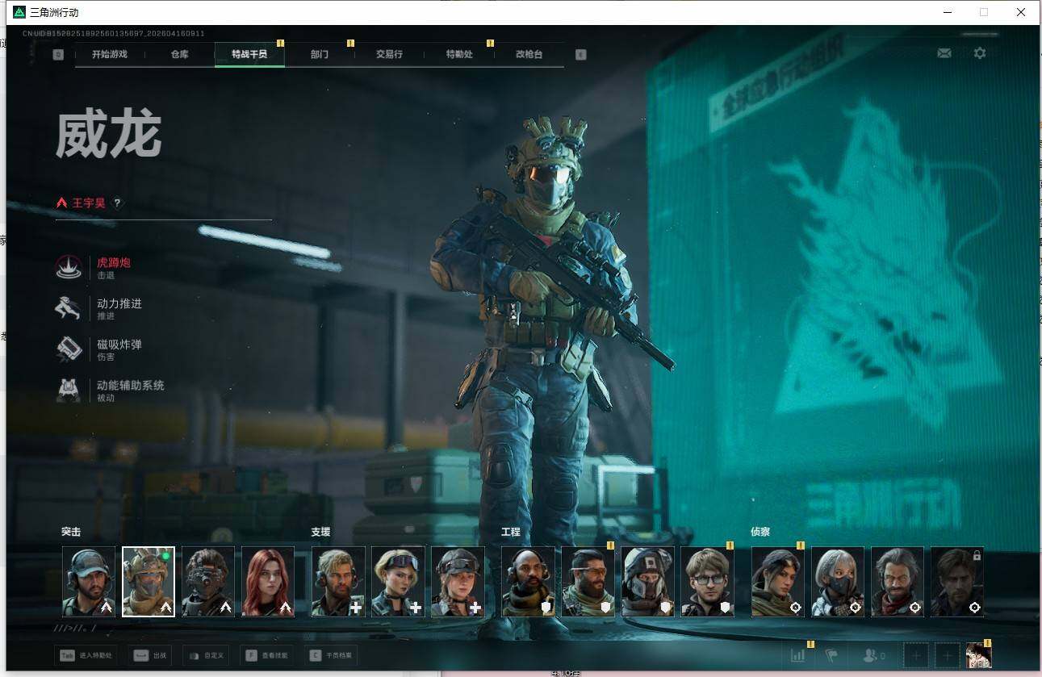Open the friends list icon
Screen dimensions: 1042x677
coord(873,655)
